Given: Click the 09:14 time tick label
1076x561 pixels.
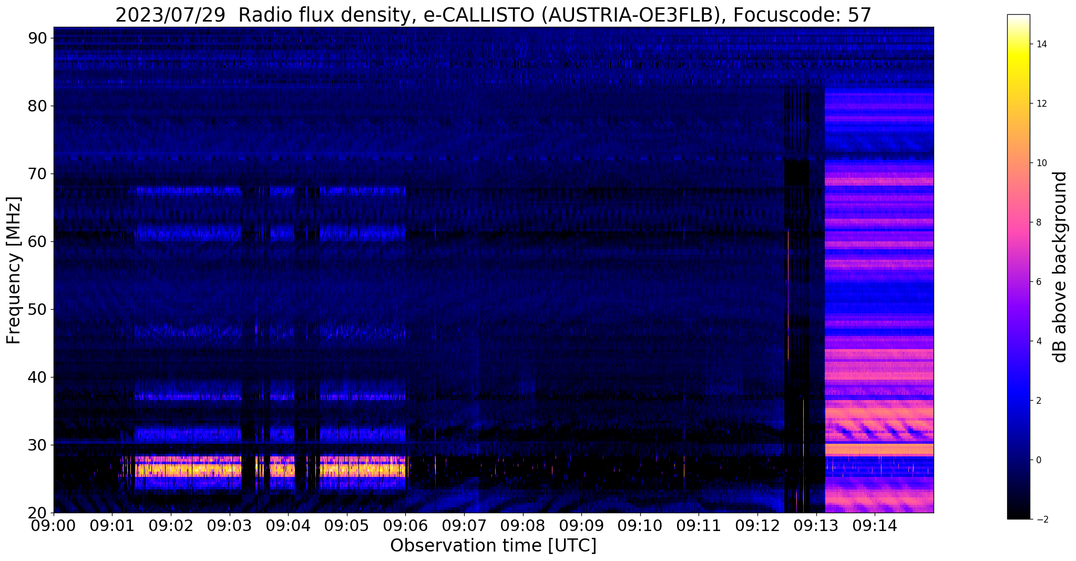Looking at the screenshot, I should [x=875, y=525].
